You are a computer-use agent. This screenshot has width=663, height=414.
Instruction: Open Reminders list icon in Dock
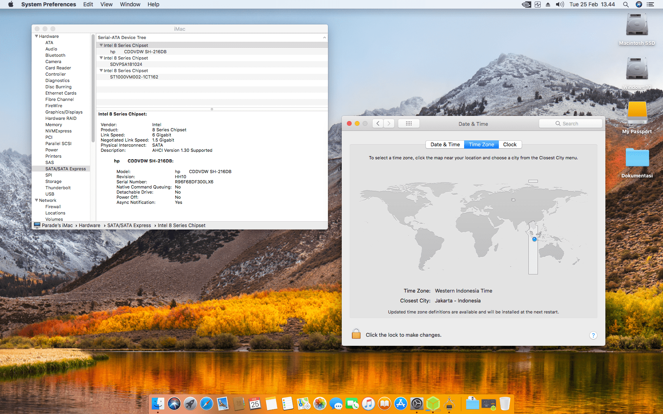pyautogui.click(x=287, y=403)
